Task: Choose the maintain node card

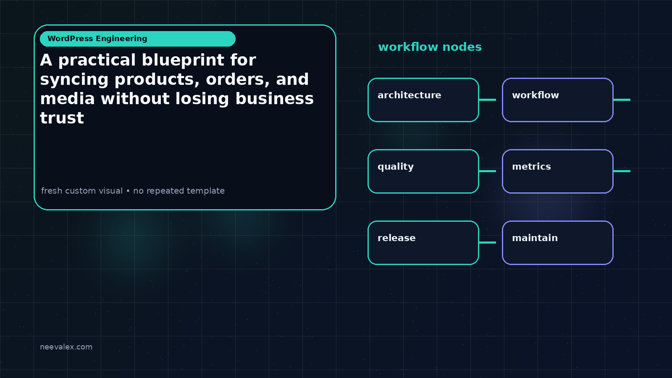Action: click(x=558, y=243)
